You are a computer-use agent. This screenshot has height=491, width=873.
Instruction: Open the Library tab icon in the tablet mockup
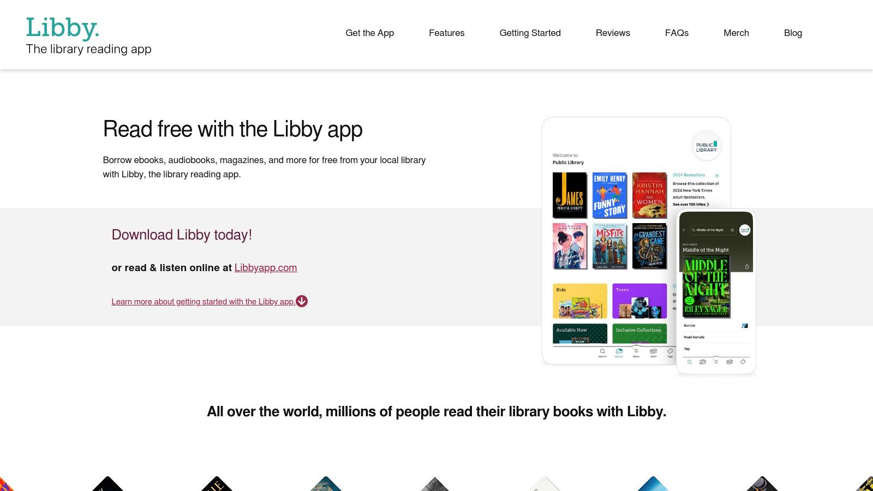[619, 351]
